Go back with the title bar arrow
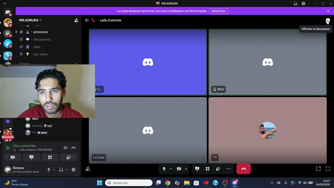The height and width of the screenshot is (188, 334). coord(5,4)
